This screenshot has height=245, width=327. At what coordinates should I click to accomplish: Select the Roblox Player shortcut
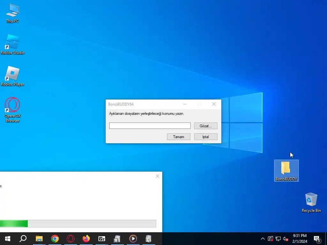(12, 76)
